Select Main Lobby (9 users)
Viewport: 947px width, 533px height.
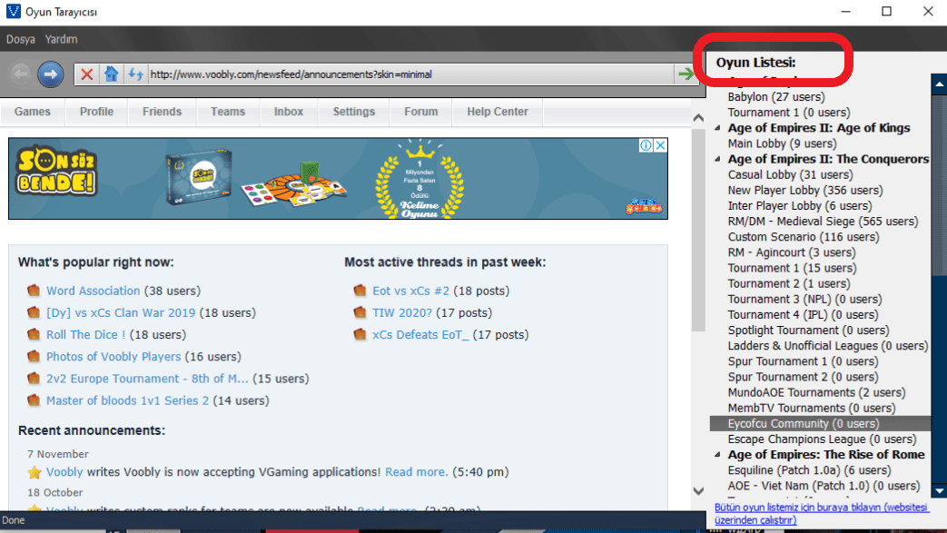[x=782, y=143]
